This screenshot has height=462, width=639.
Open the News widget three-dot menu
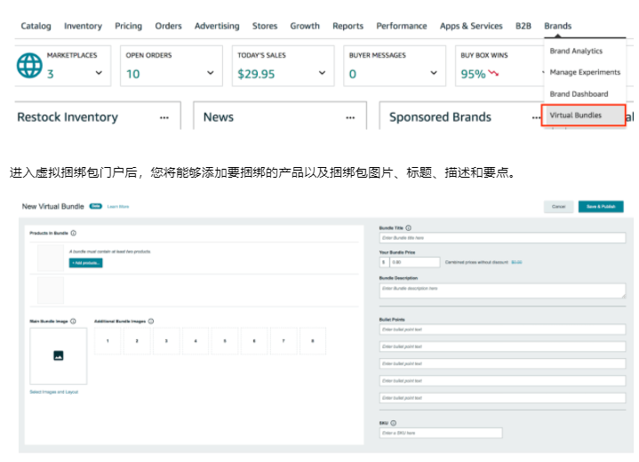click(x=350, y=118)
